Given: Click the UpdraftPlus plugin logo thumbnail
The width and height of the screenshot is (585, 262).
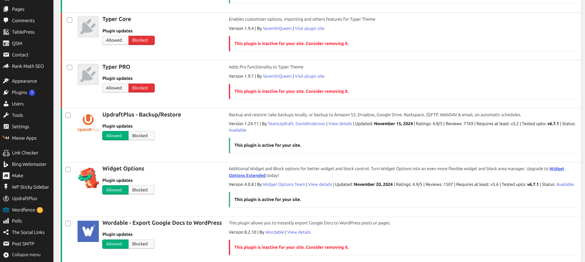Looking at the screenshot, I should point(88,122).
